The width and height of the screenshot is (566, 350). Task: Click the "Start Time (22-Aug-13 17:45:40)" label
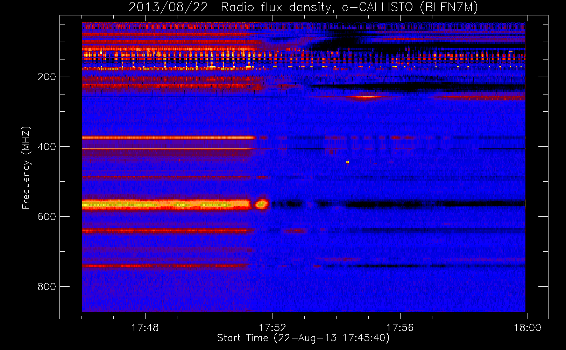303,338
